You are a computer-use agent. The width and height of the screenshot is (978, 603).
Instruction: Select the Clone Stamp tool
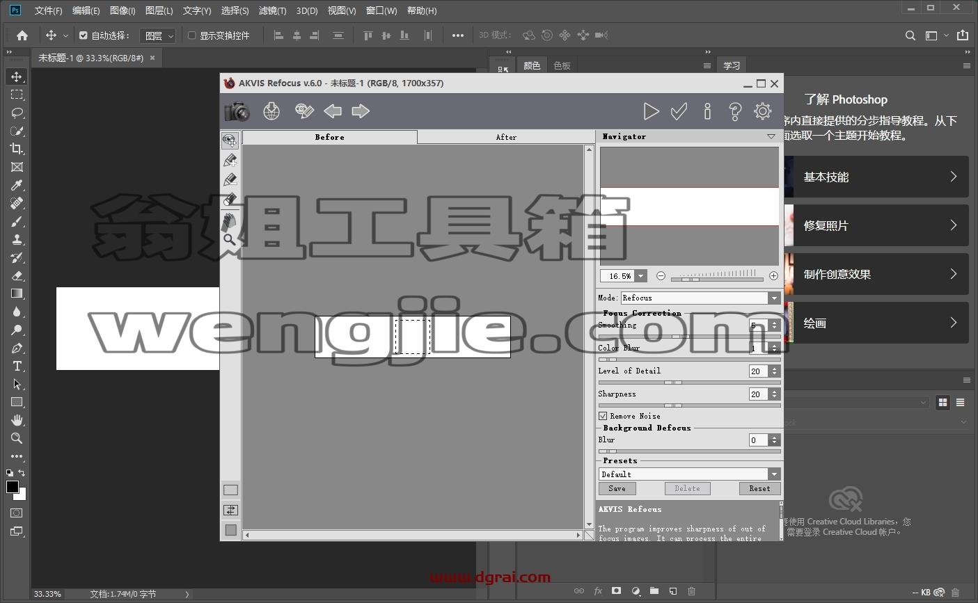pos(17,239)
